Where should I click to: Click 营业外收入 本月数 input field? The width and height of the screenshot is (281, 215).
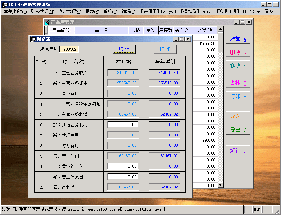[x=123, y=166]
